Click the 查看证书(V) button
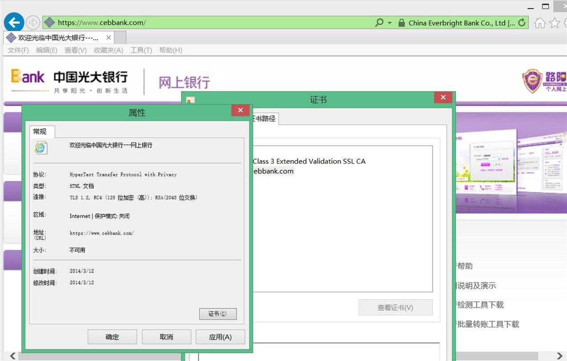This screenshot has width=567, height=361. coord(395,308)
